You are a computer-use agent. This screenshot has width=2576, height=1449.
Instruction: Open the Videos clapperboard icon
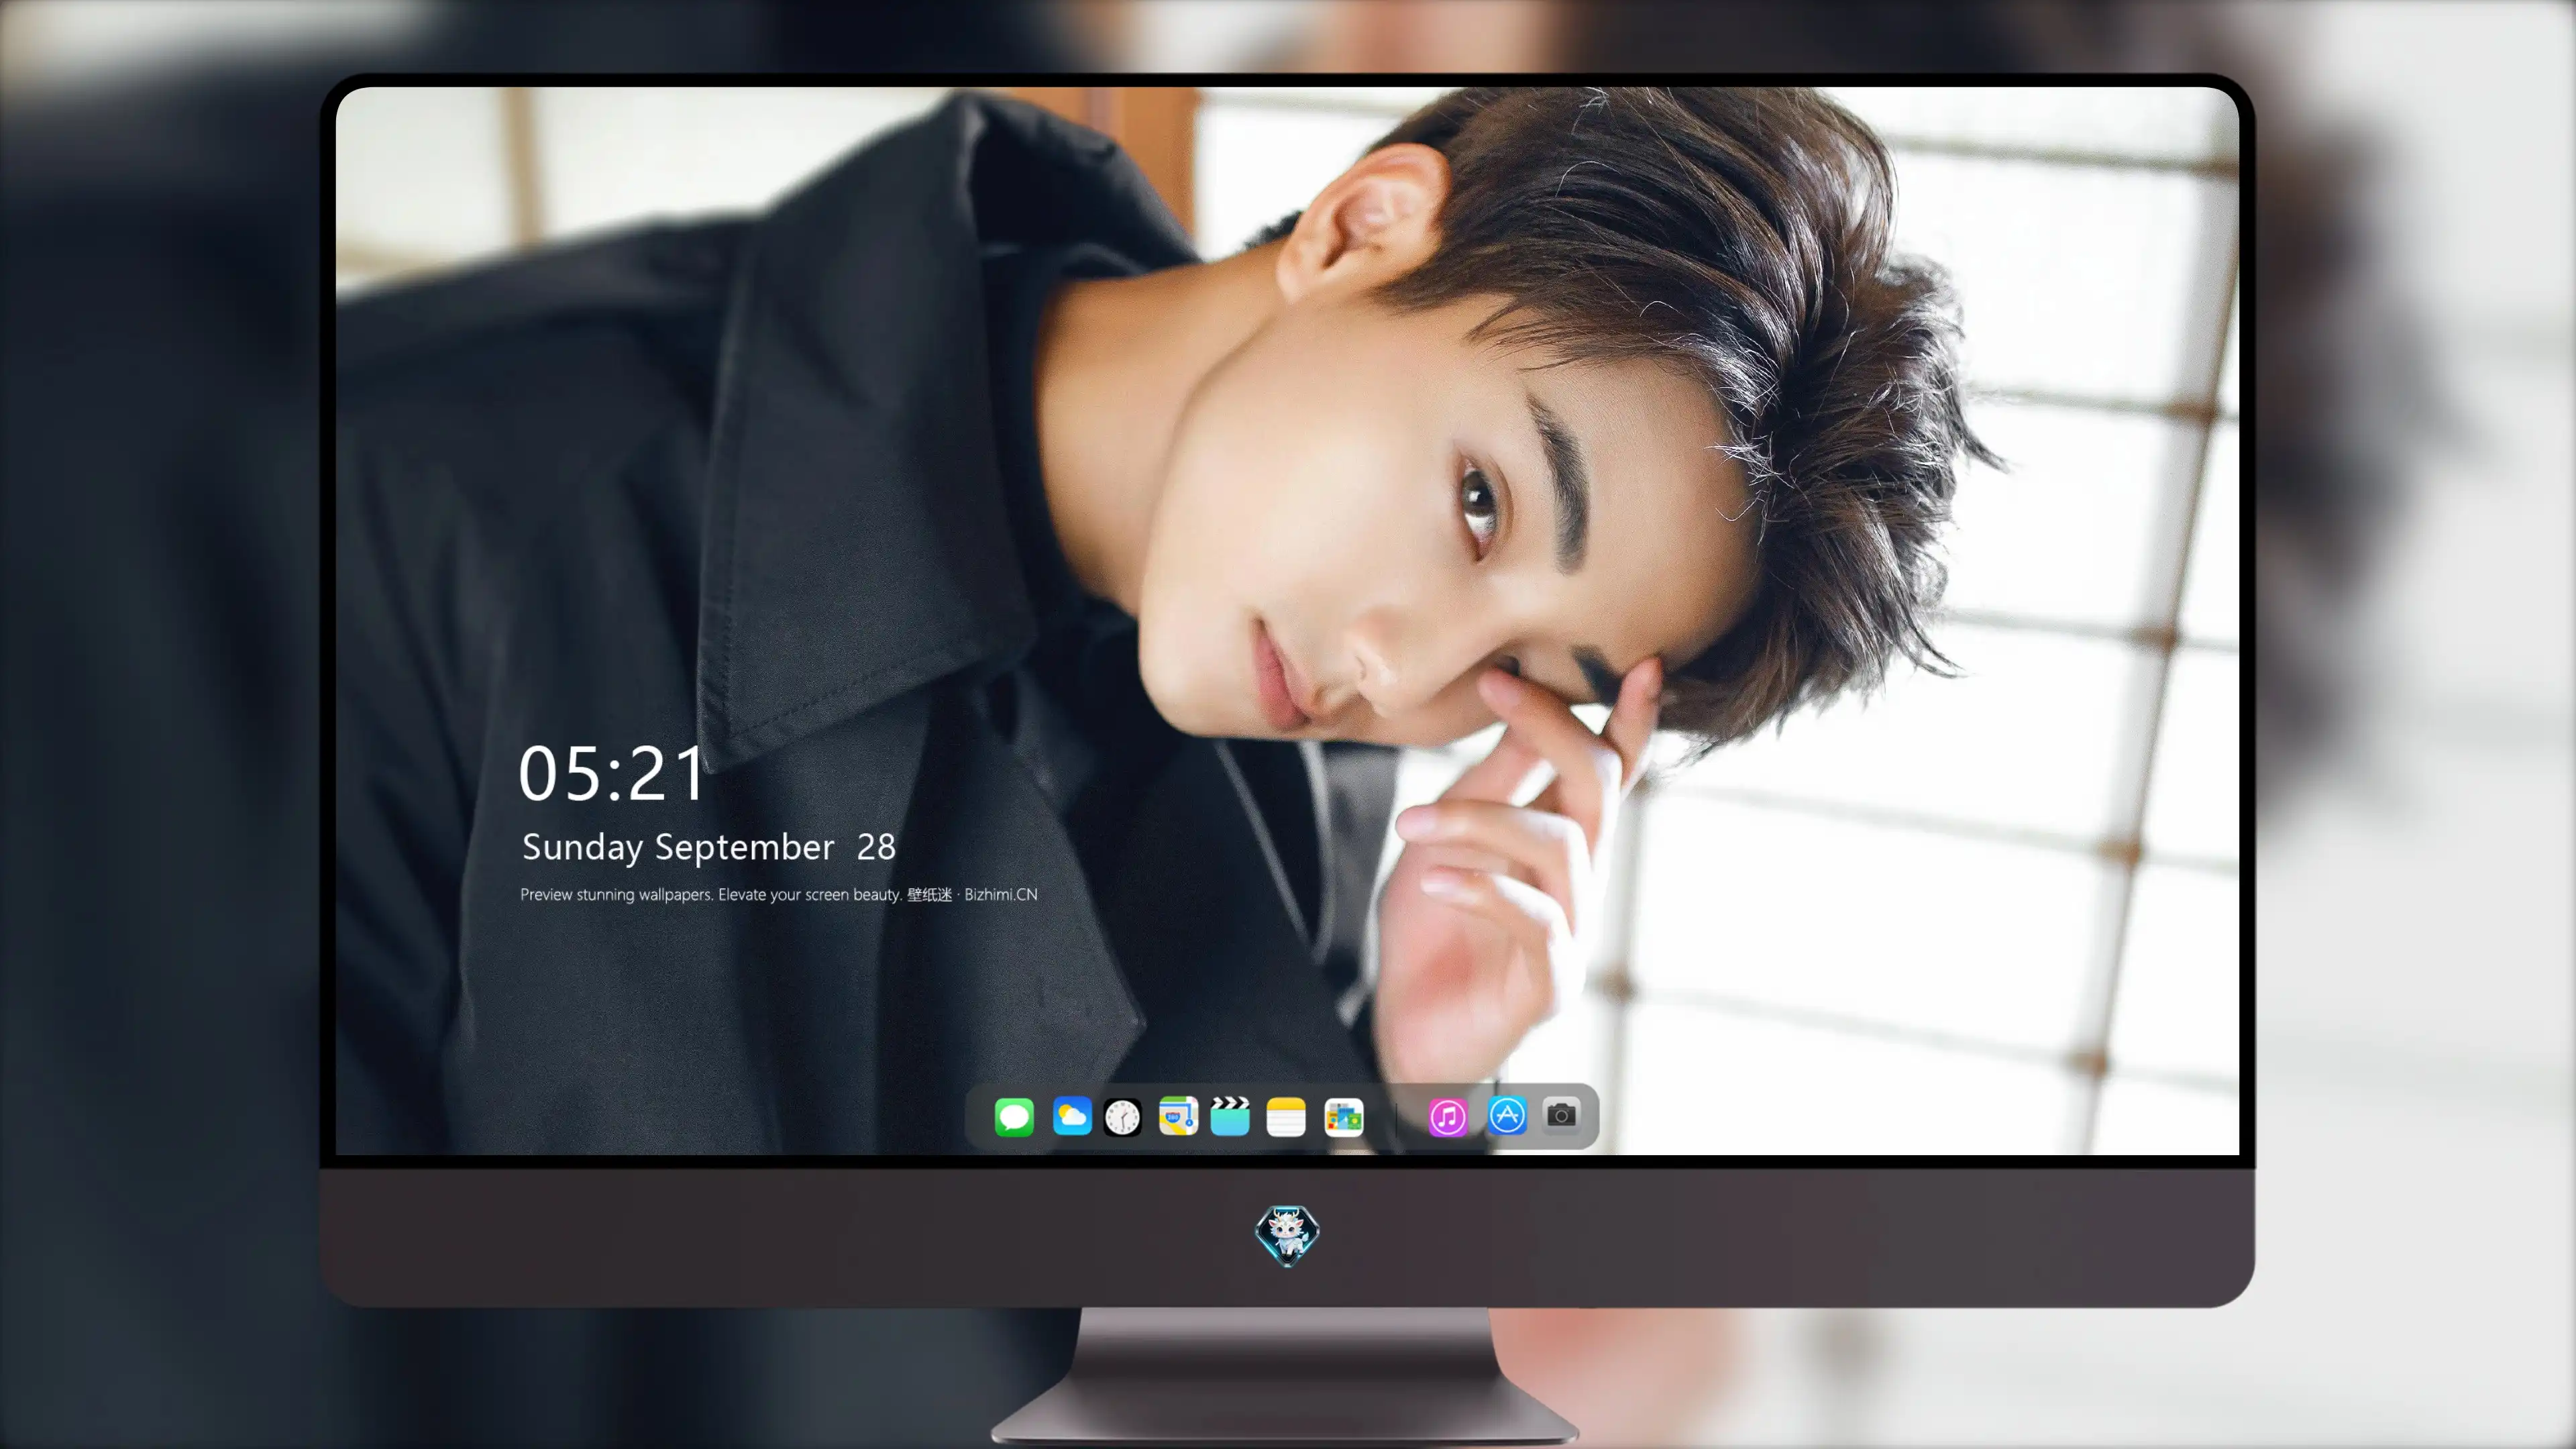click(x=1230, y=1116)
